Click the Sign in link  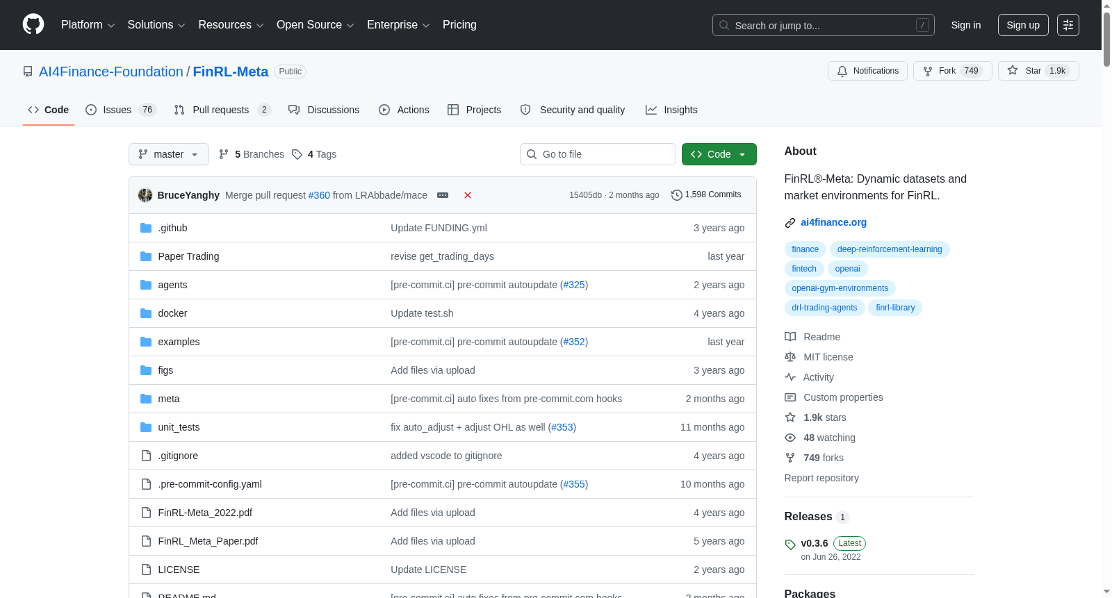[x=966, y=25]
